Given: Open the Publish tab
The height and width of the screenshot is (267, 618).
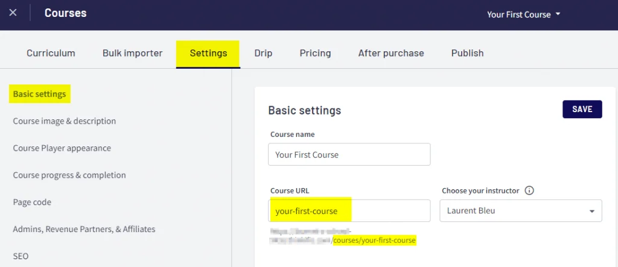Looking at the screenshot, I should point(468,53).
